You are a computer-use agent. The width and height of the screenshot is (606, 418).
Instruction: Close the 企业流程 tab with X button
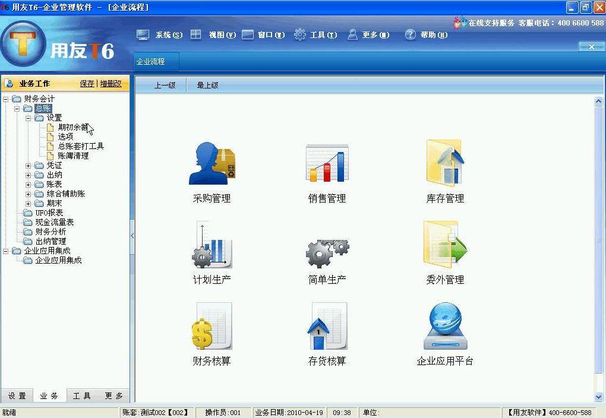click(591, 47)
